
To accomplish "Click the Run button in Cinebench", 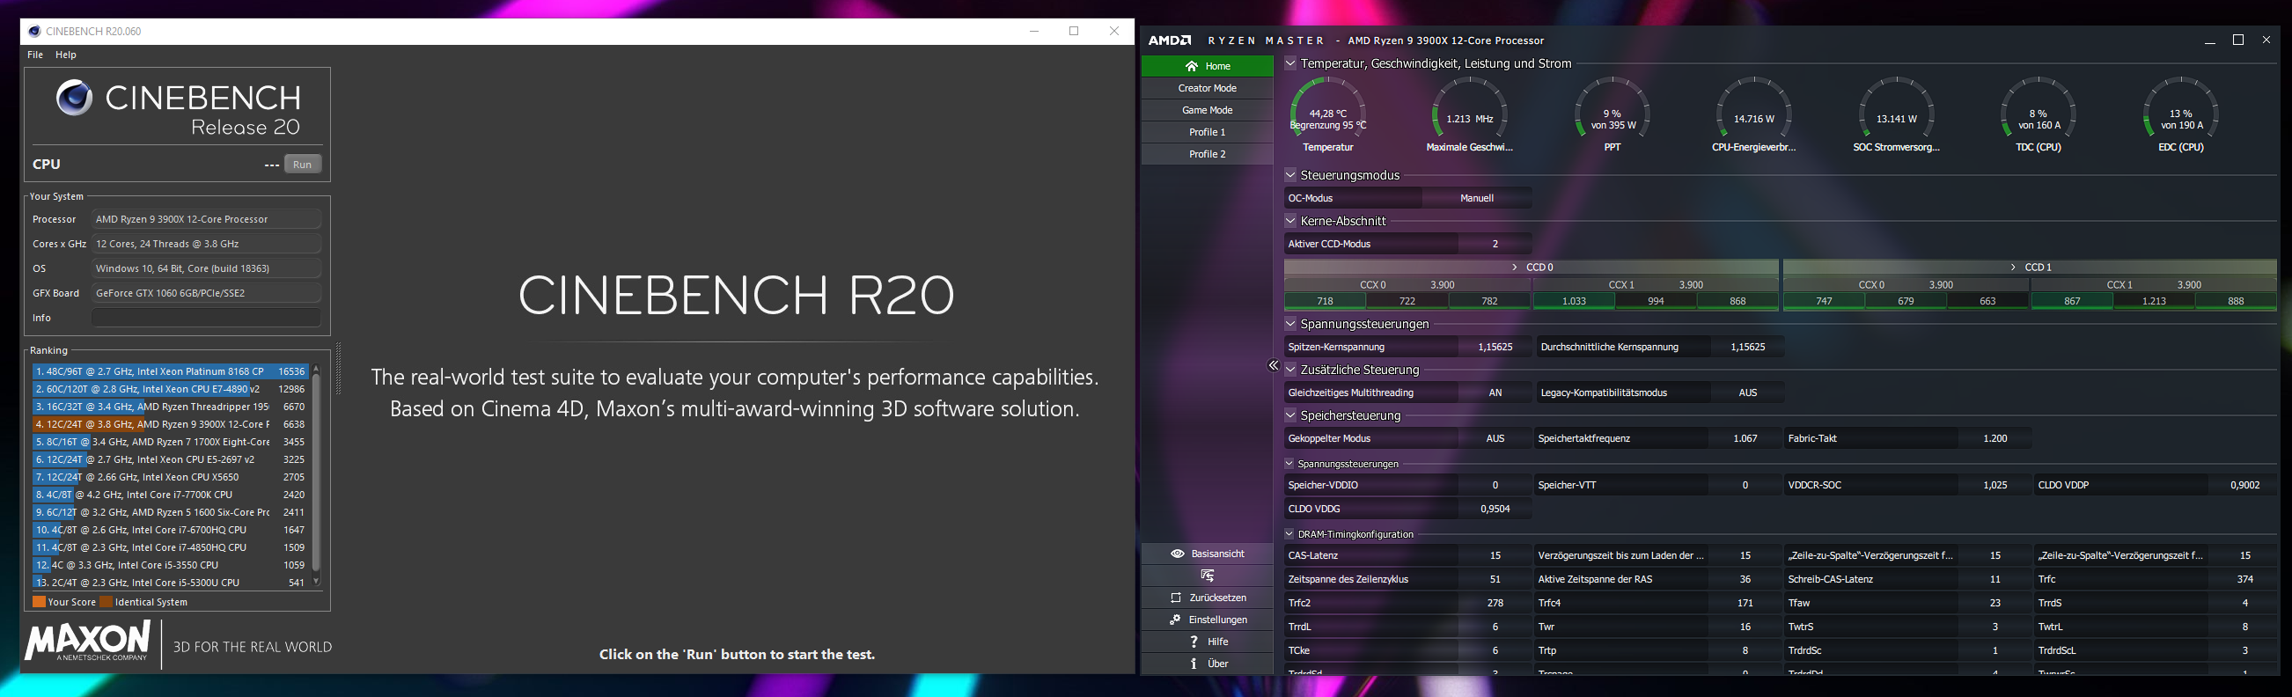I will click(x=303, y=164).
